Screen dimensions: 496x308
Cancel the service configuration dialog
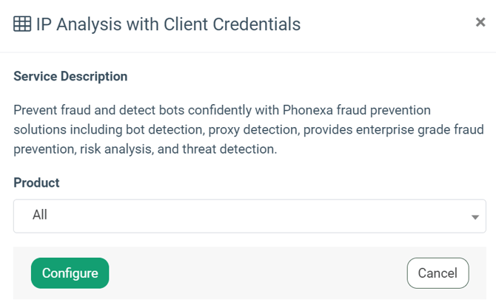[438, 273]
